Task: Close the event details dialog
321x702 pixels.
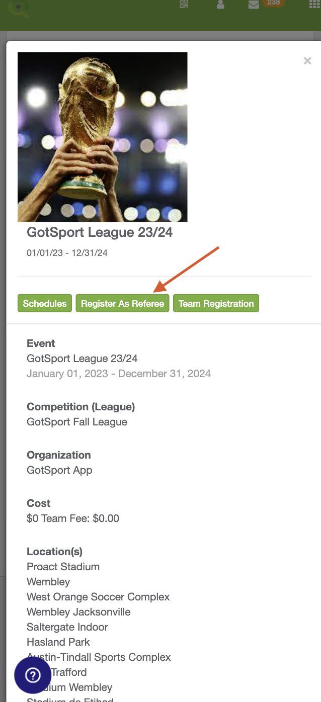Action: 307,61
